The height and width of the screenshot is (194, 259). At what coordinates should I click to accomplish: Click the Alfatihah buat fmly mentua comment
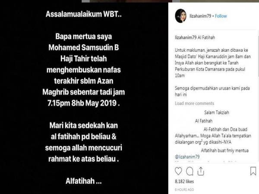(x=224, y=150)
